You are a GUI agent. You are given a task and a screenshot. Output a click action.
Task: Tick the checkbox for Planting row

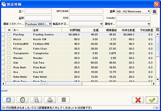coord(9,35)
